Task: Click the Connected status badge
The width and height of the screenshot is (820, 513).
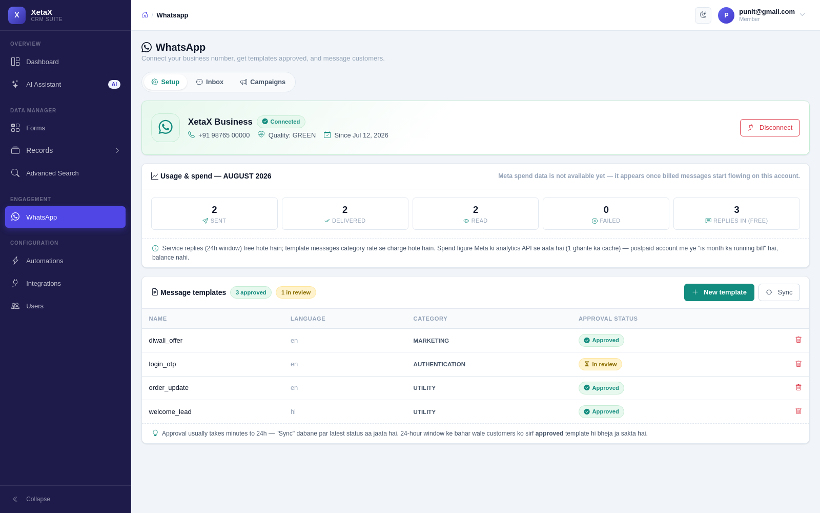Action: (281, 122)
